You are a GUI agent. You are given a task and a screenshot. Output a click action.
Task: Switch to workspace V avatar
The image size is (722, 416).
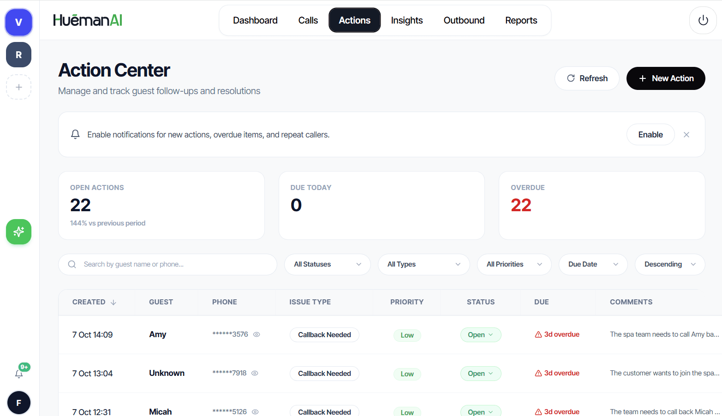pos(18,22)
